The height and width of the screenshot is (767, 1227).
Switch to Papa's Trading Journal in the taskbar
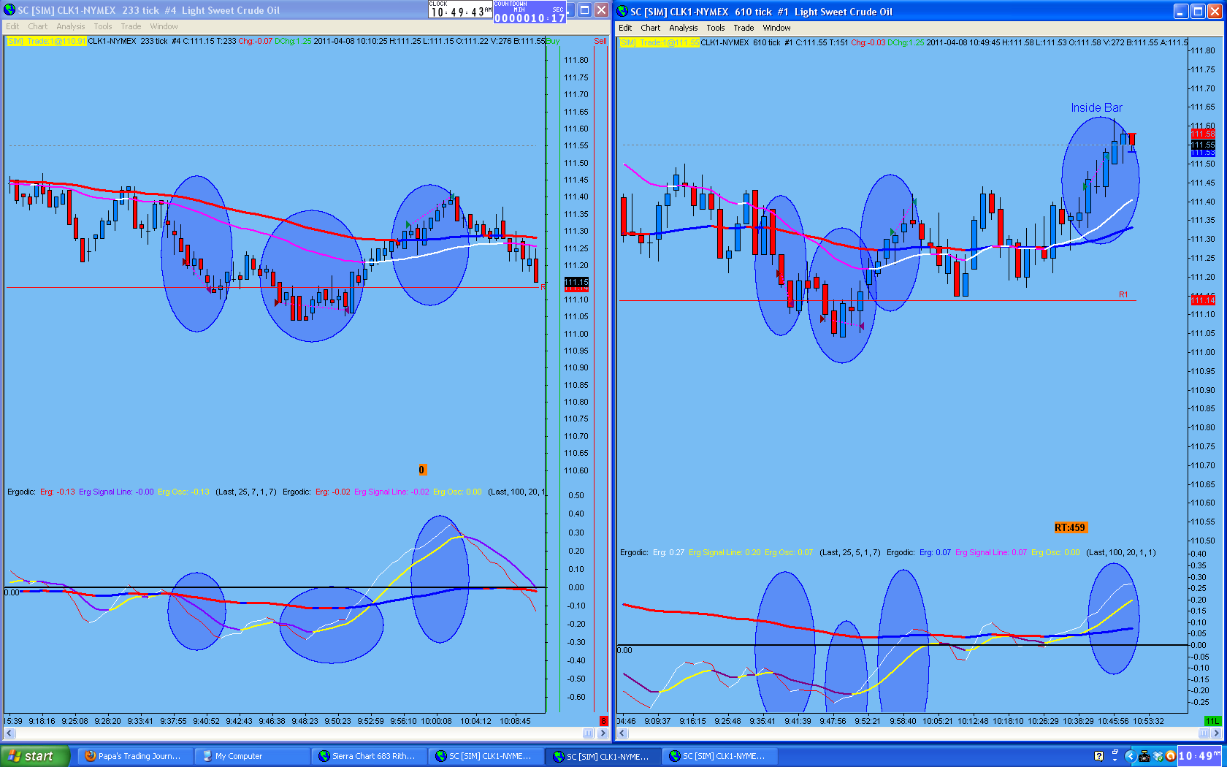tap(134, 756)
